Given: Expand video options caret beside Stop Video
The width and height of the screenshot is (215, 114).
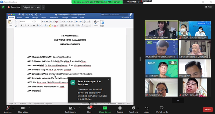Looking at the screenshot, I should 30,108.
